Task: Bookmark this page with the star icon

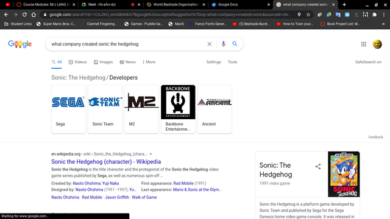Action: [x=308, y=15]
